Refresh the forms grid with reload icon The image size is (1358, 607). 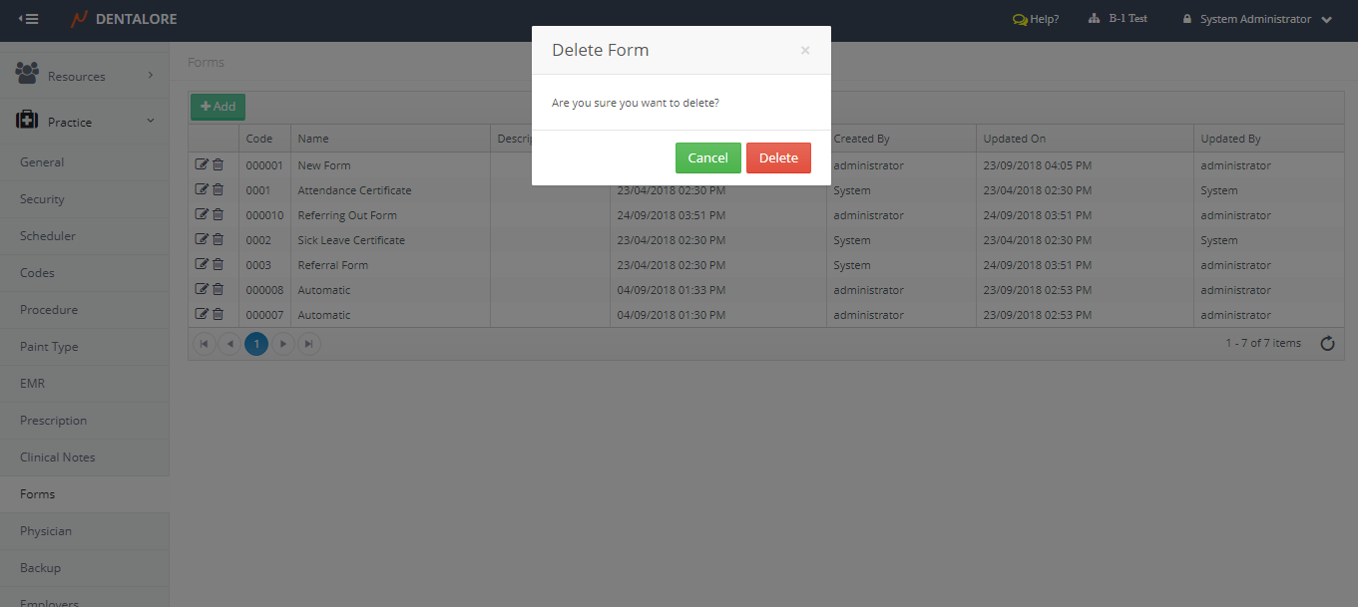pos(1327,344)
